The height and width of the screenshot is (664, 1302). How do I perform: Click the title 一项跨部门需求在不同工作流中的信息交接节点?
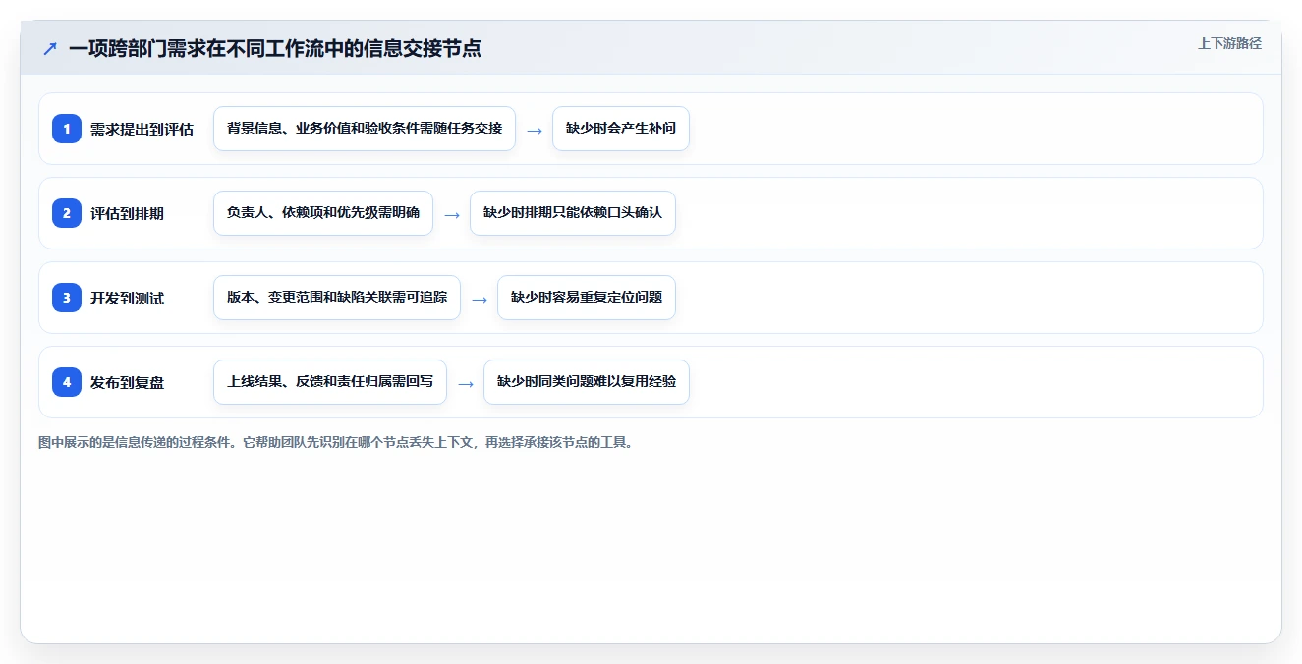[275, 48]
